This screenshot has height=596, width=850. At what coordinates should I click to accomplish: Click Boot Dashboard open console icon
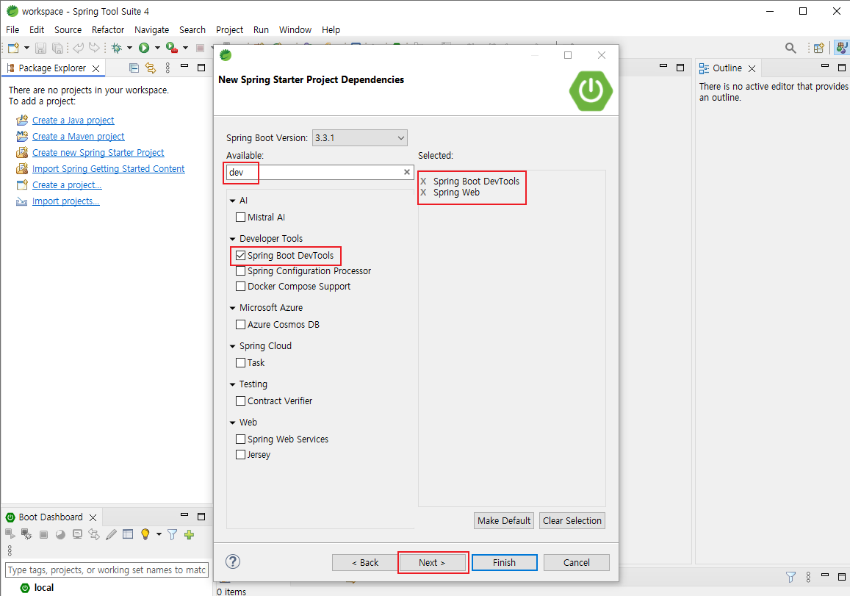tap(78, 535)
